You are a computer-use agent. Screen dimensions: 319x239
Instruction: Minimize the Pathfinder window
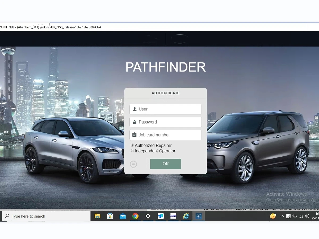coord(310,27)
